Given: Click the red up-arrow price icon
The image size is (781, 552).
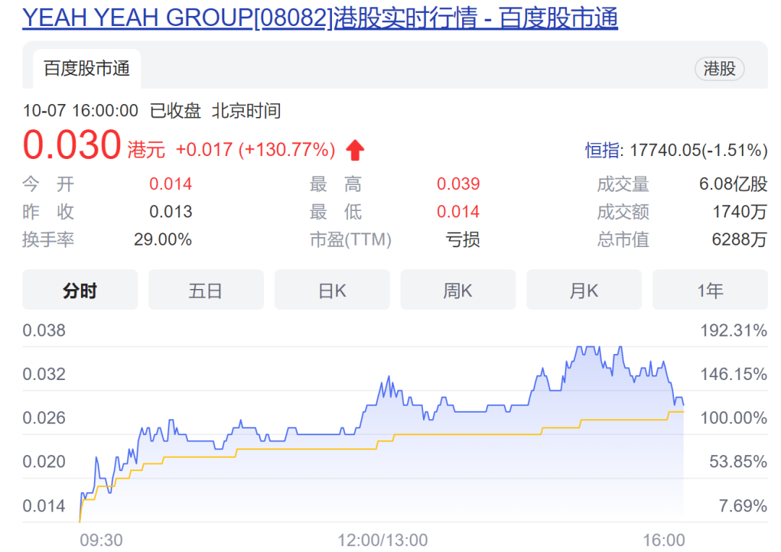Looking at the screenshot, I should [355, 150].
